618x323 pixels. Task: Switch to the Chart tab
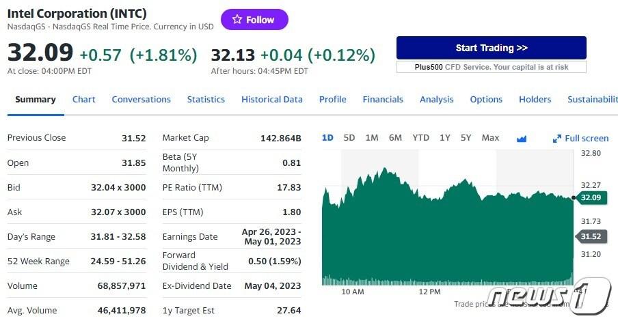[x=84, y=100]
